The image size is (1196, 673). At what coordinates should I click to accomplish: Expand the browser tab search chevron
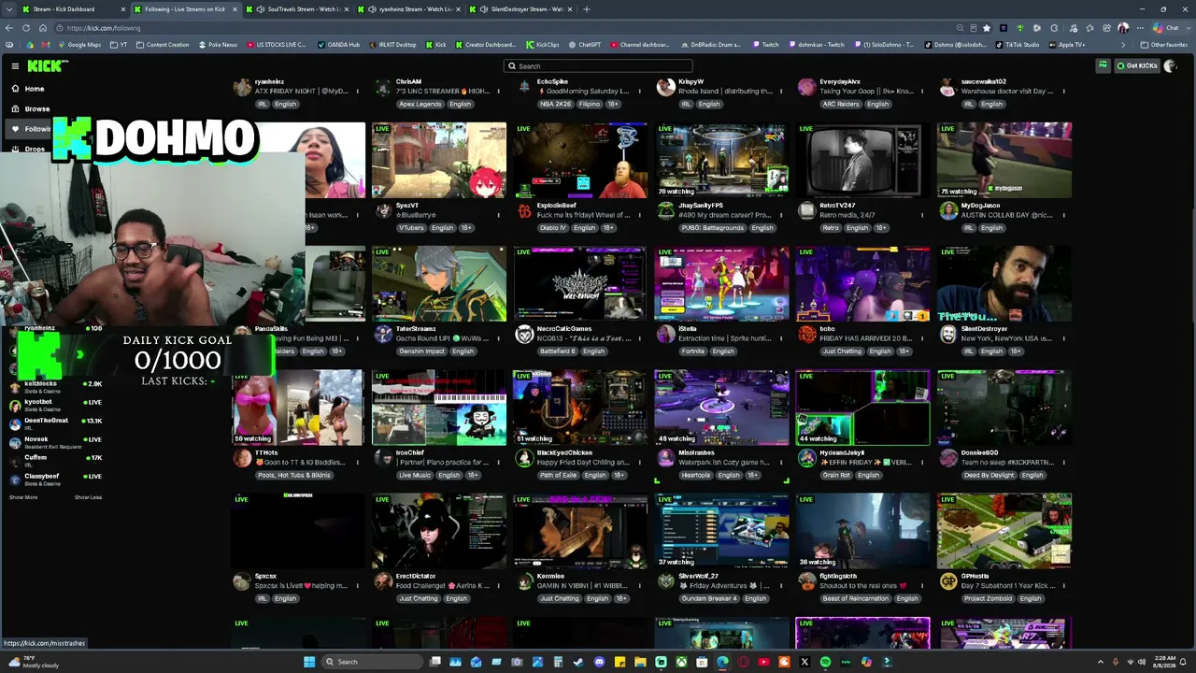[x=8, y=9]
